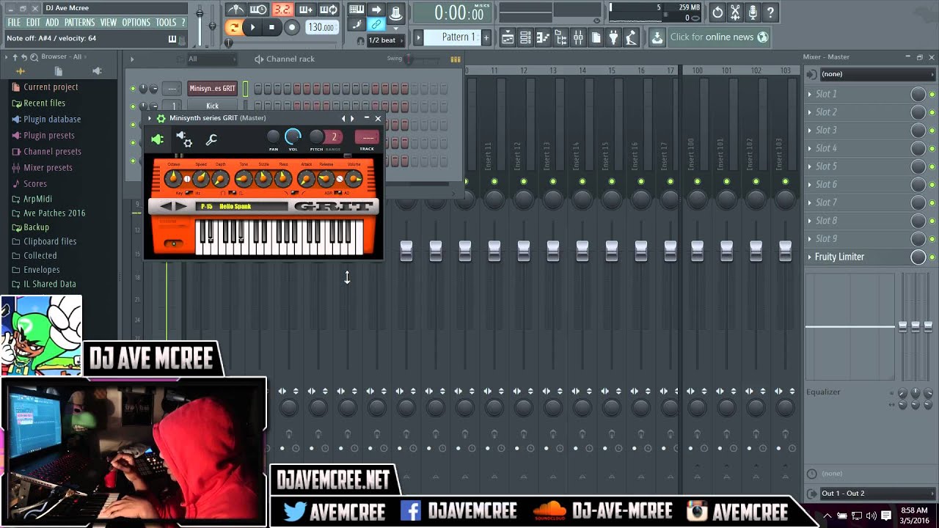Open the PATTERNS menu
This screenshot has height=528, width=939.
click(x=79, y=23)
